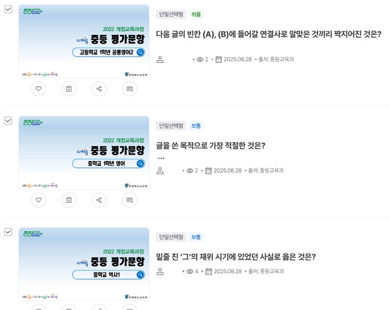This screenshot has width=390, height=310.
Task: Open comments for the 공통영어2 item
Action: (130, 89)
